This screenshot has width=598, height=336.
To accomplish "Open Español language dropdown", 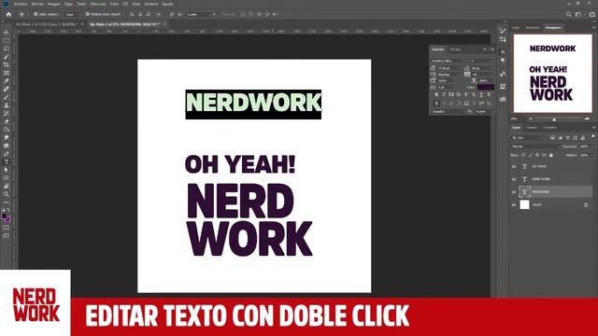I will [448, 112].
